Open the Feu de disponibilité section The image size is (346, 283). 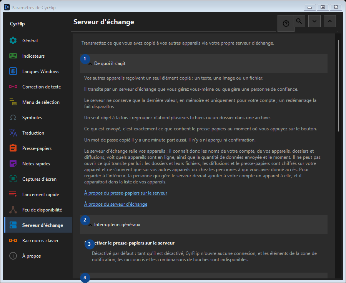(x=38, y=210)
